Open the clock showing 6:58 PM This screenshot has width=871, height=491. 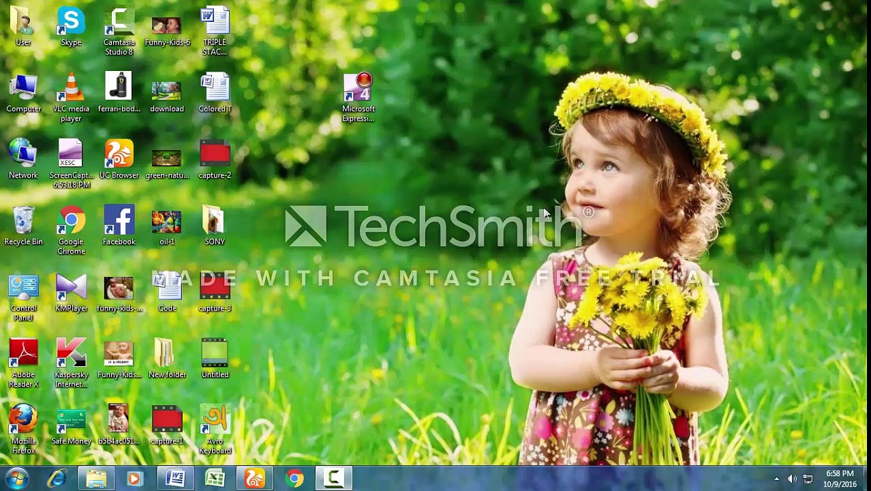pyautogui.click(x=840, y=479)
